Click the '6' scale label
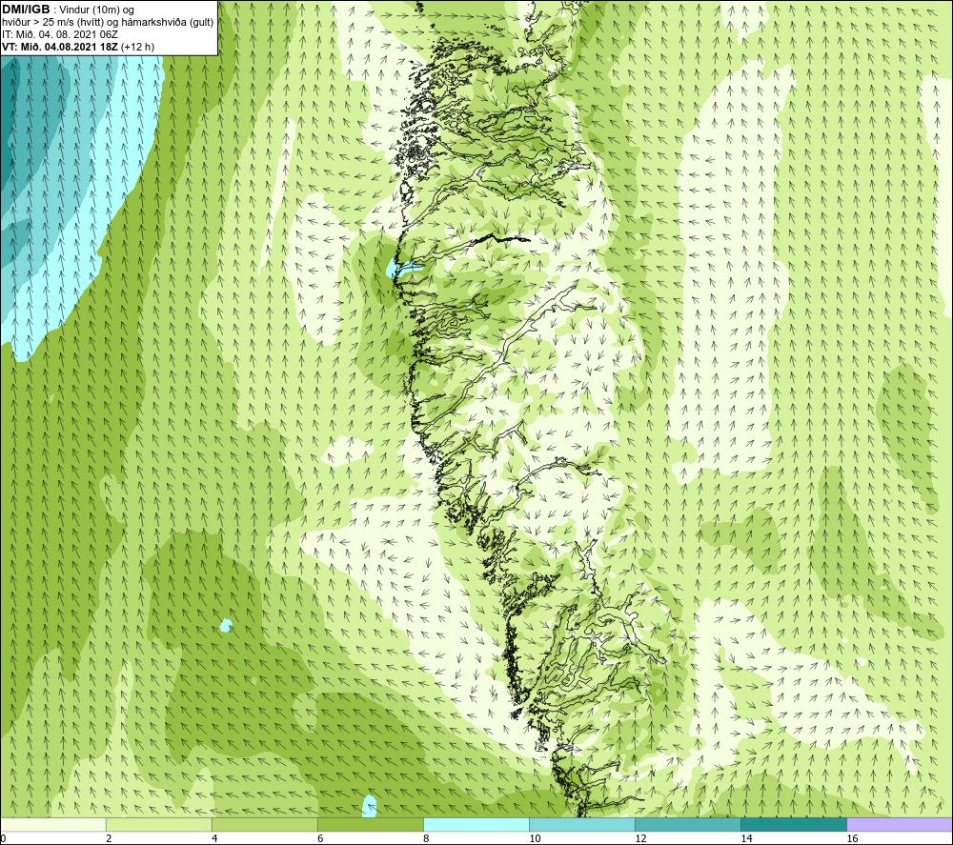Screen dimensions: 953x845 [320, 839]
